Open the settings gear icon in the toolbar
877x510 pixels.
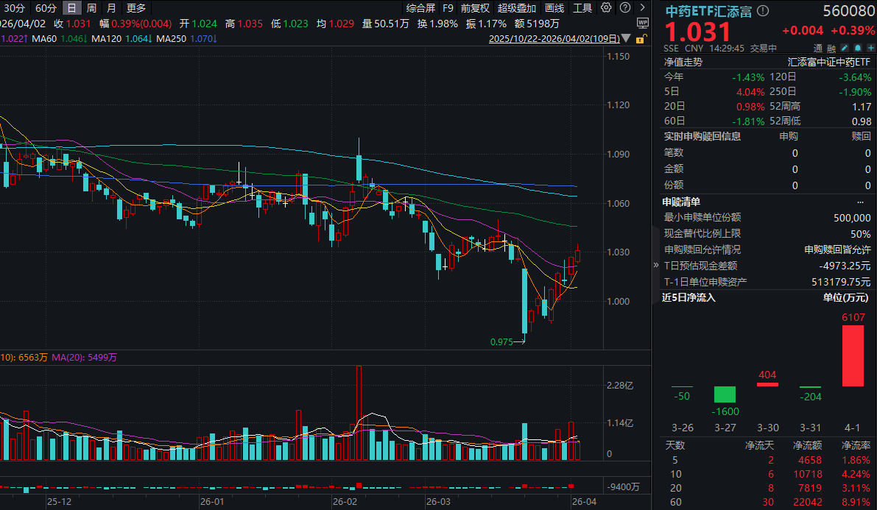click(x=606, y=7)
